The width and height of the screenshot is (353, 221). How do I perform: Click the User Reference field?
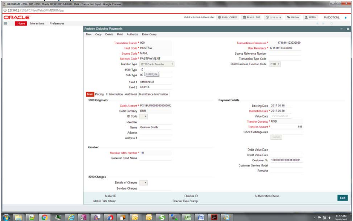coord(286,48)
